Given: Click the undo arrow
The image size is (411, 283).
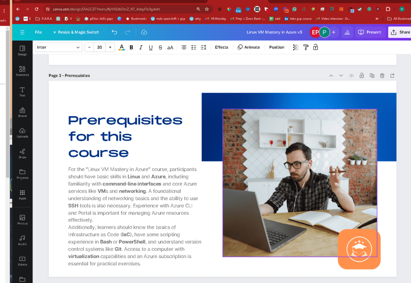Looking at the screenshot, I should point(114,32).
